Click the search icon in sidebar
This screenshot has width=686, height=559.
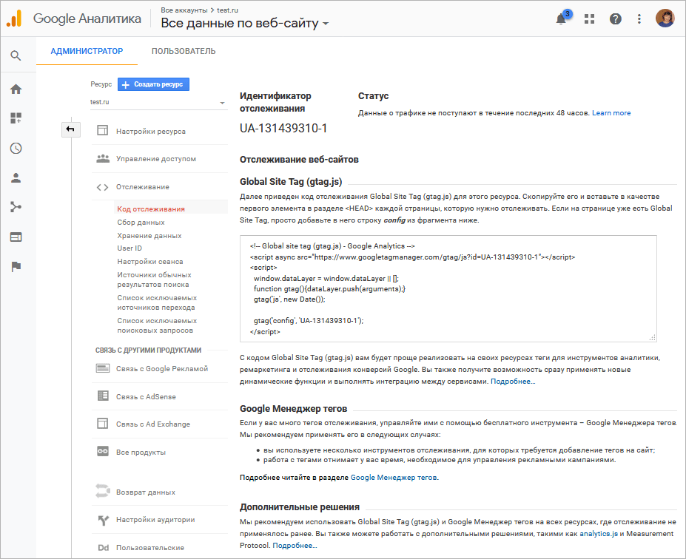coord(16,55)
